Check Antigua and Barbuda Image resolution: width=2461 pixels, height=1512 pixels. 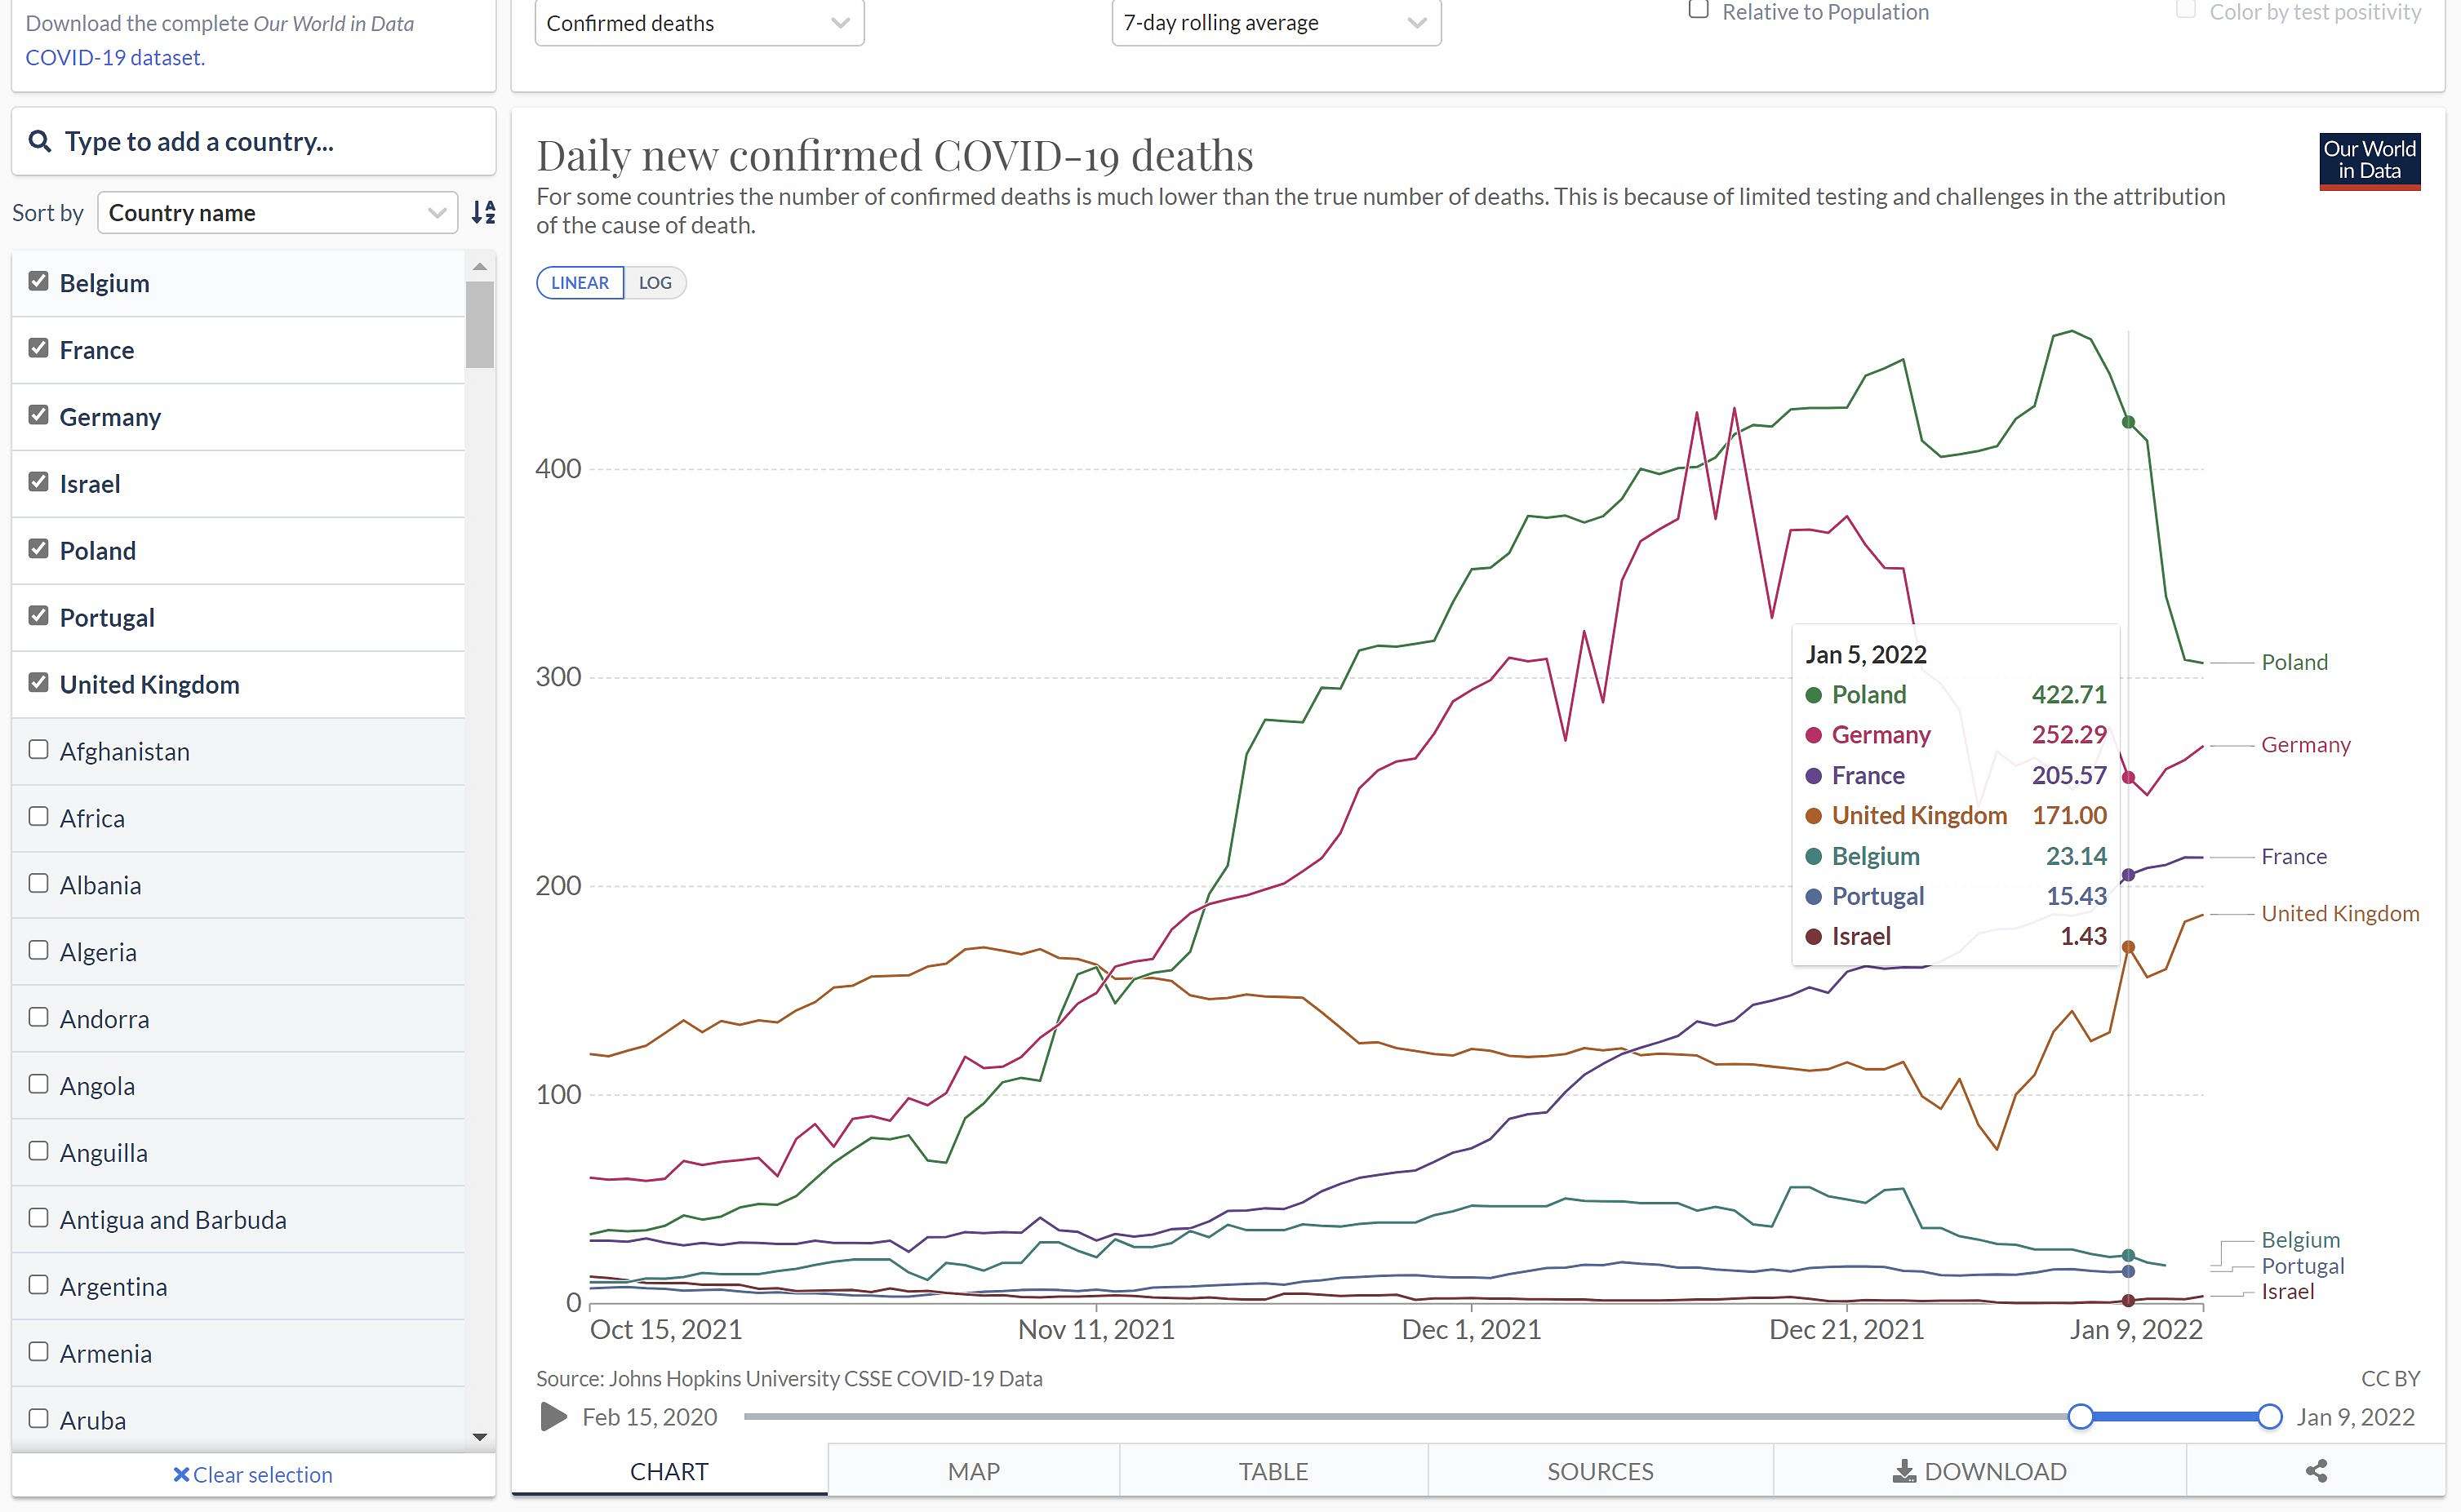[x=39, y=1218]
